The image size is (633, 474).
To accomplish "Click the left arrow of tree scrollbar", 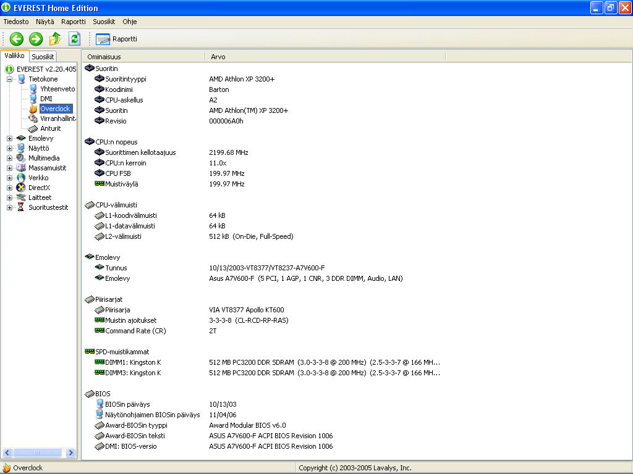I will [x=7, y=452].
